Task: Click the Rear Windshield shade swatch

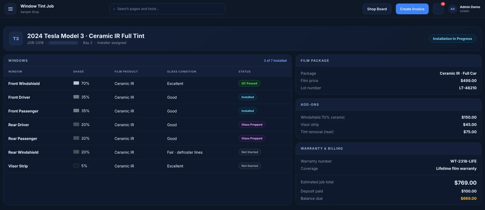Action: coord(76,152)
